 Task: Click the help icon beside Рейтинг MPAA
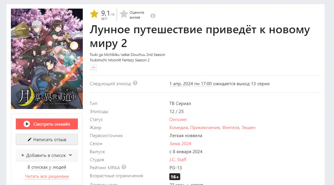[124, 167]
